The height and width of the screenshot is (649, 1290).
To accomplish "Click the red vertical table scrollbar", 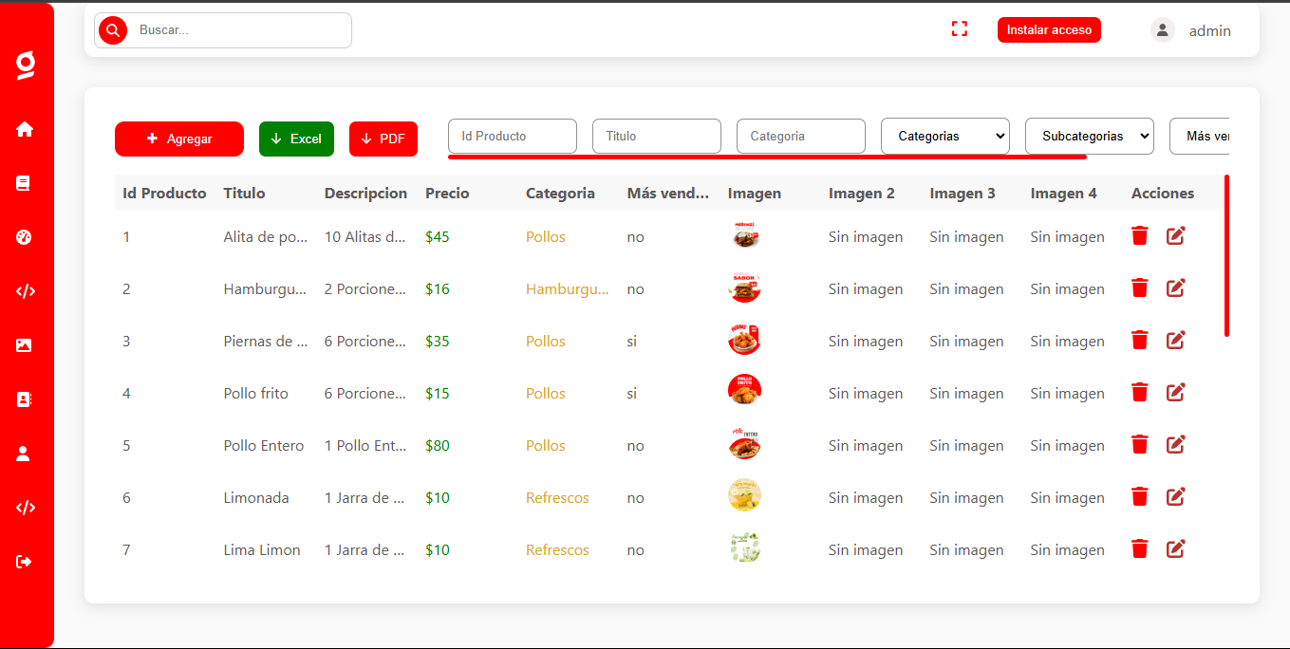I will (1226, 255).
